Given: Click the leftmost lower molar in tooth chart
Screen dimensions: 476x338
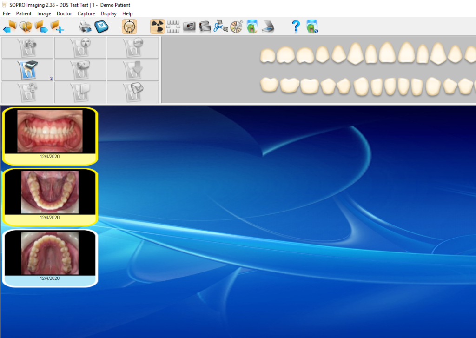Looking at the screenshot, I should coord(269,85).
